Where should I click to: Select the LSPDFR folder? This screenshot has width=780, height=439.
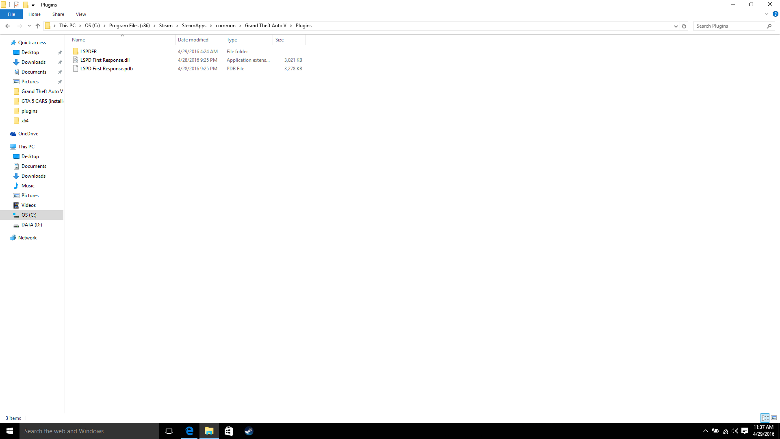88,52
